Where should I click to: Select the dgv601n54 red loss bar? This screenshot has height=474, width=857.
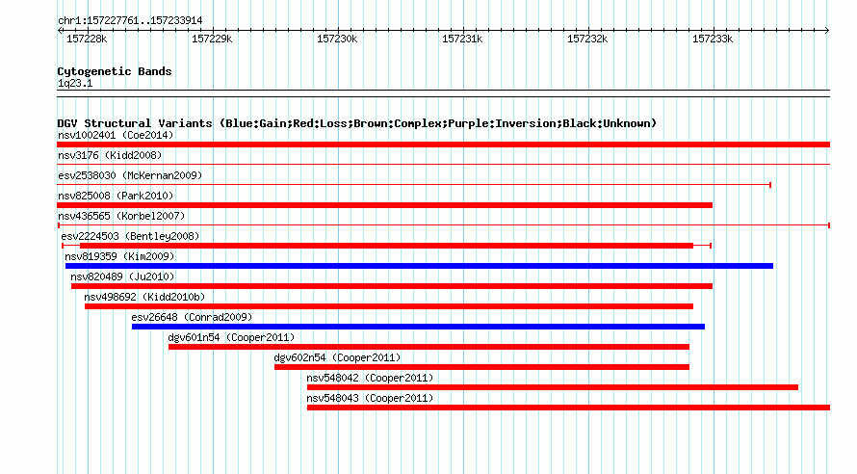(429, 347)
